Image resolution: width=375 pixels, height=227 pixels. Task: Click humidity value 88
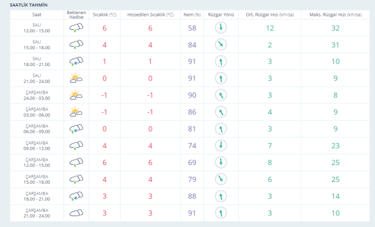[x=192, y=196]
